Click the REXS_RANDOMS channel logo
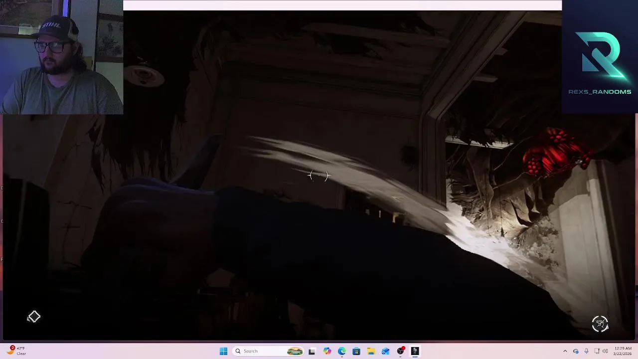The width and height of the screenshot is (638, 359). click(x=600, y=62)
